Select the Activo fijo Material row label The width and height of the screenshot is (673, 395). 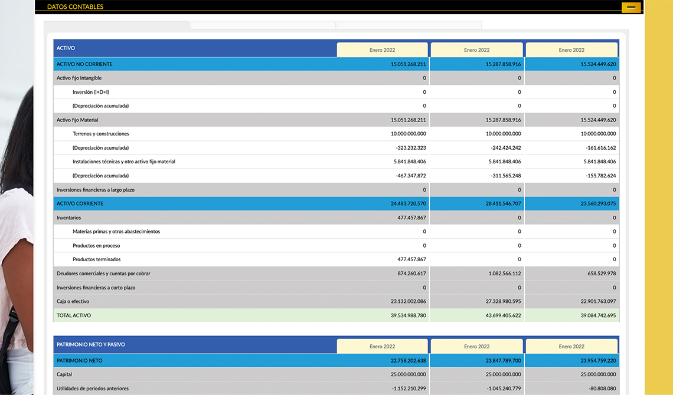(x=77, y=120)
